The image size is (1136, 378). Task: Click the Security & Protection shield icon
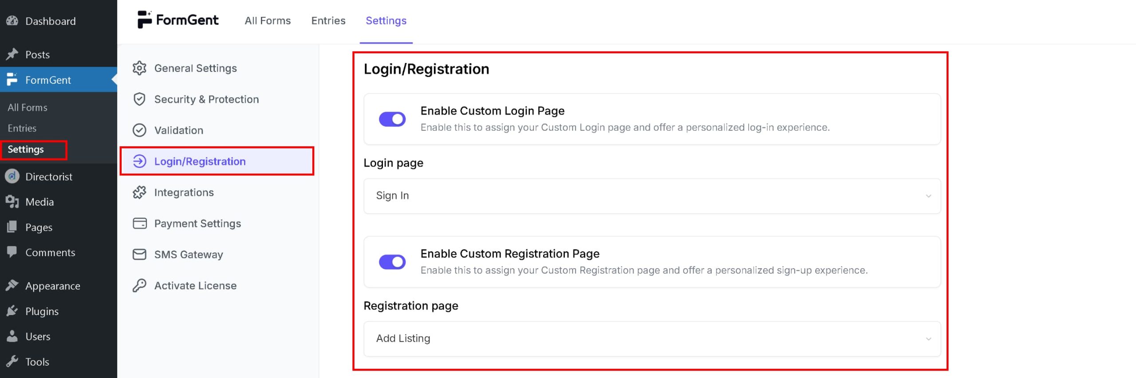point(139,99)
